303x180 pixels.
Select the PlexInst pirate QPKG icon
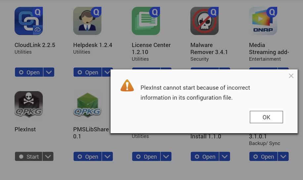28,105
